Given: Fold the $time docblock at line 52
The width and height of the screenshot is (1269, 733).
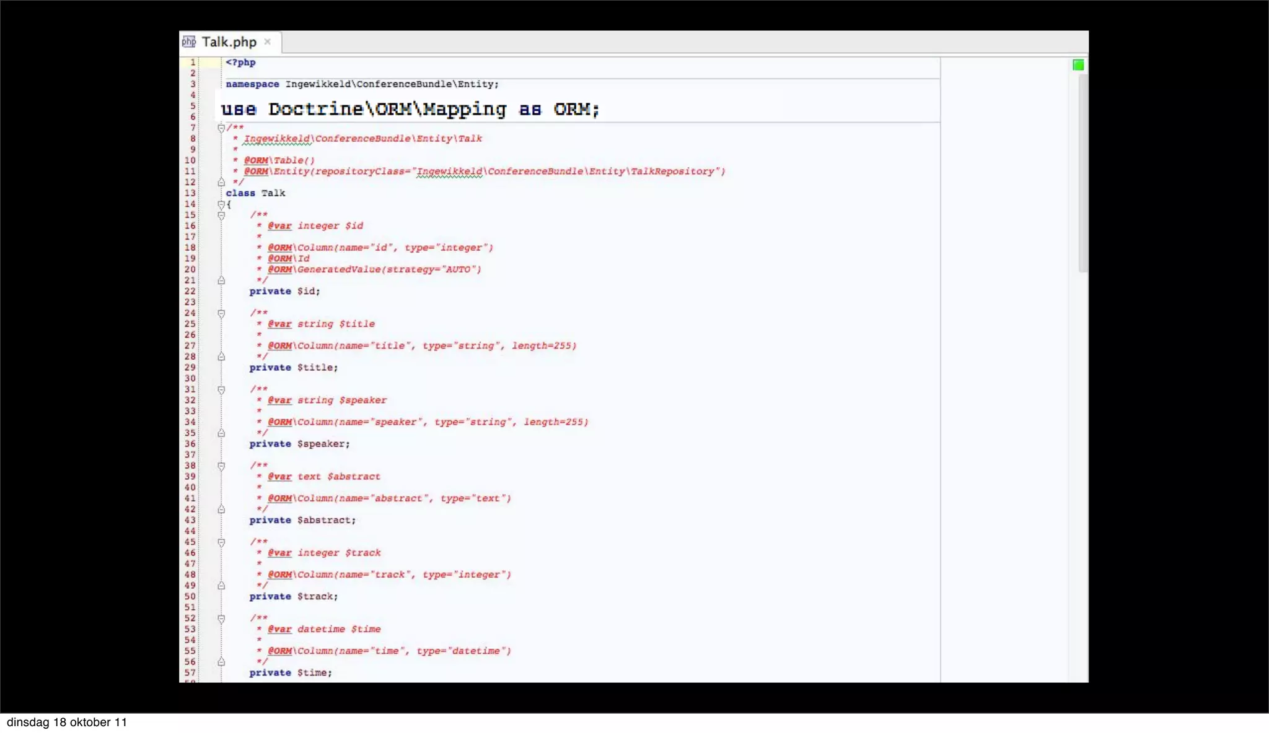Looking at the screenshot, I should click(221, 618).
